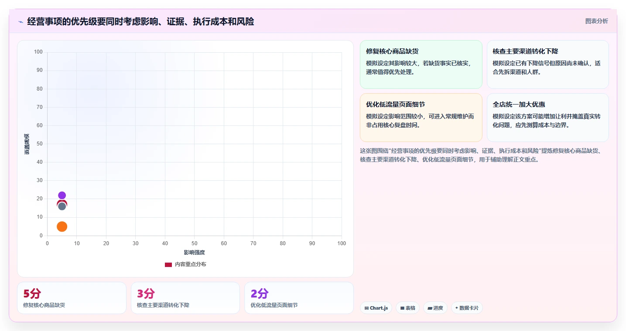Click the 5分 score card

(72, 298)
